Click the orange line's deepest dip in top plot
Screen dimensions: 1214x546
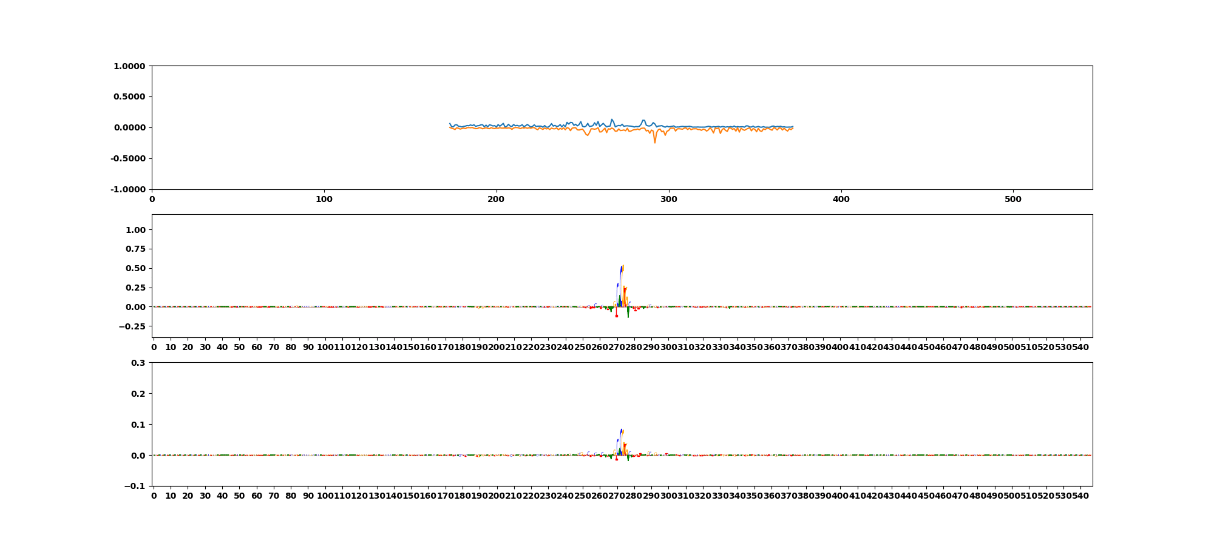pyautogui.click(x=654, y=142)
